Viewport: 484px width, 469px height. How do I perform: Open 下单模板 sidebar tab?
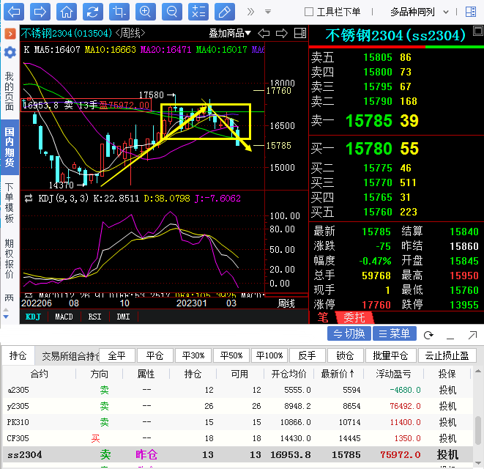point(10,203)
